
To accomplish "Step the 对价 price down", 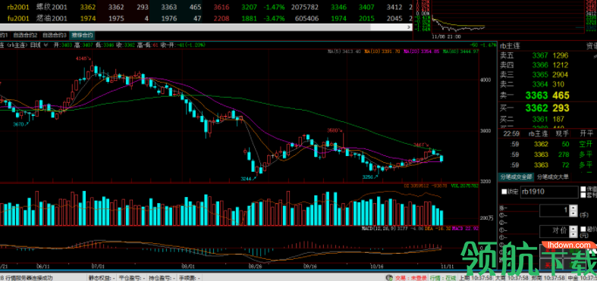I will [x=573, y=234].
